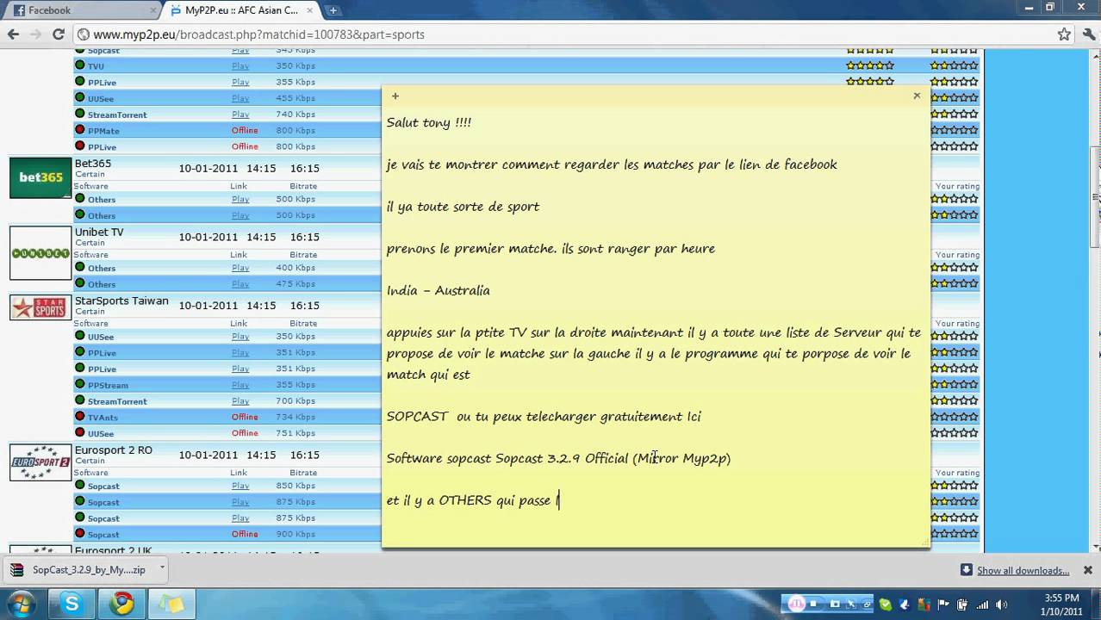1101x620 pixels.
Task: Bookmark this page with the star icon
Action: click(x=1064, y=34)
